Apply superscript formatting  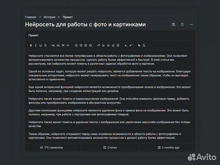(131, 45)
